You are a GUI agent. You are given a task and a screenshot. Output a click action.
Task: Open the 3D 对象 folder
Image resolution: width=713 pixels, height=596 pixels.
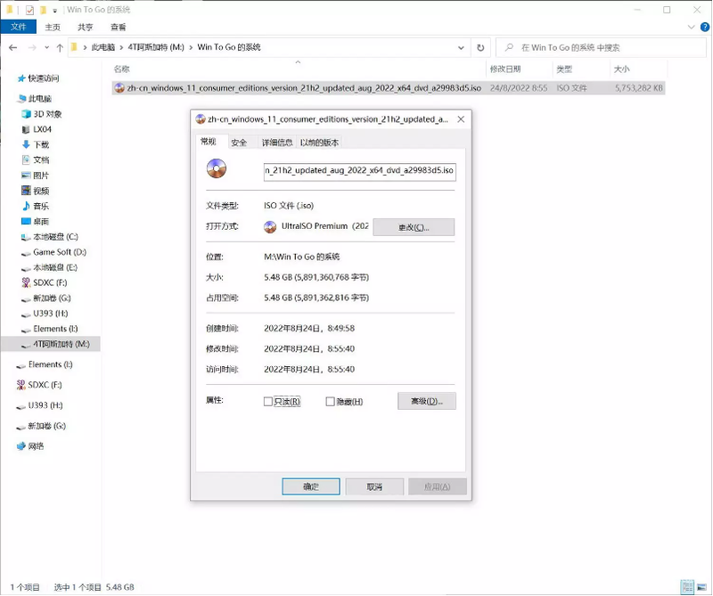point(42,114)
